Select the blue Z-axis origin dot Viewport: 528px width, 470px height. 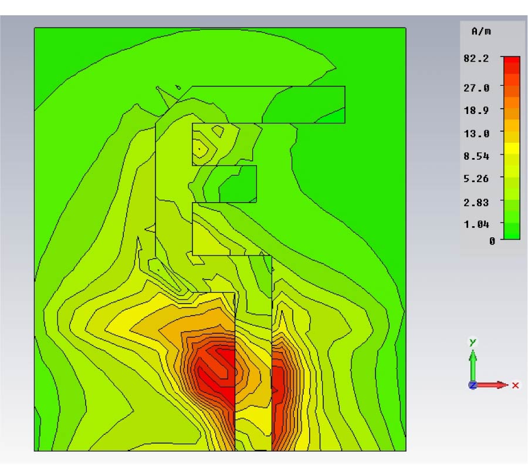[x=473, y=385]
